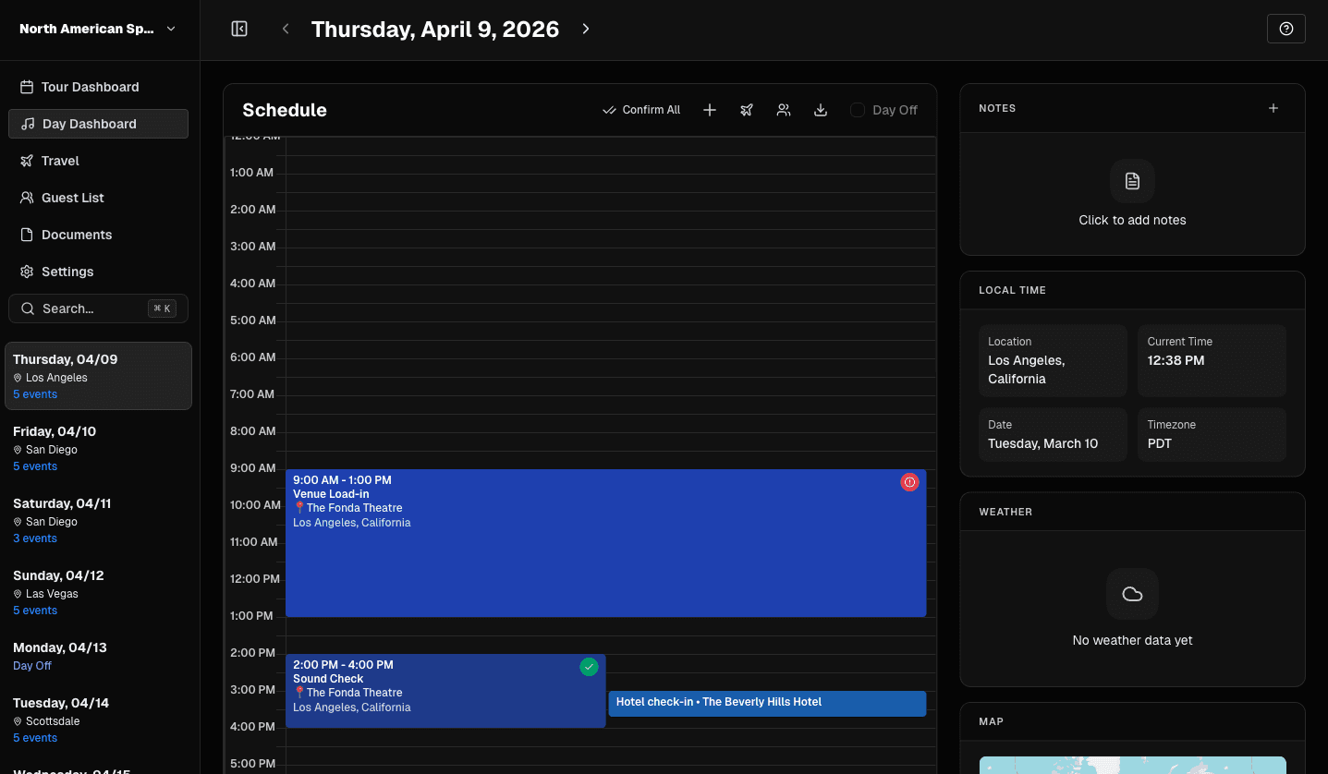Open the Documents page icon
This screenshot has height=774, width=1328.
click(x=28, y=234)
